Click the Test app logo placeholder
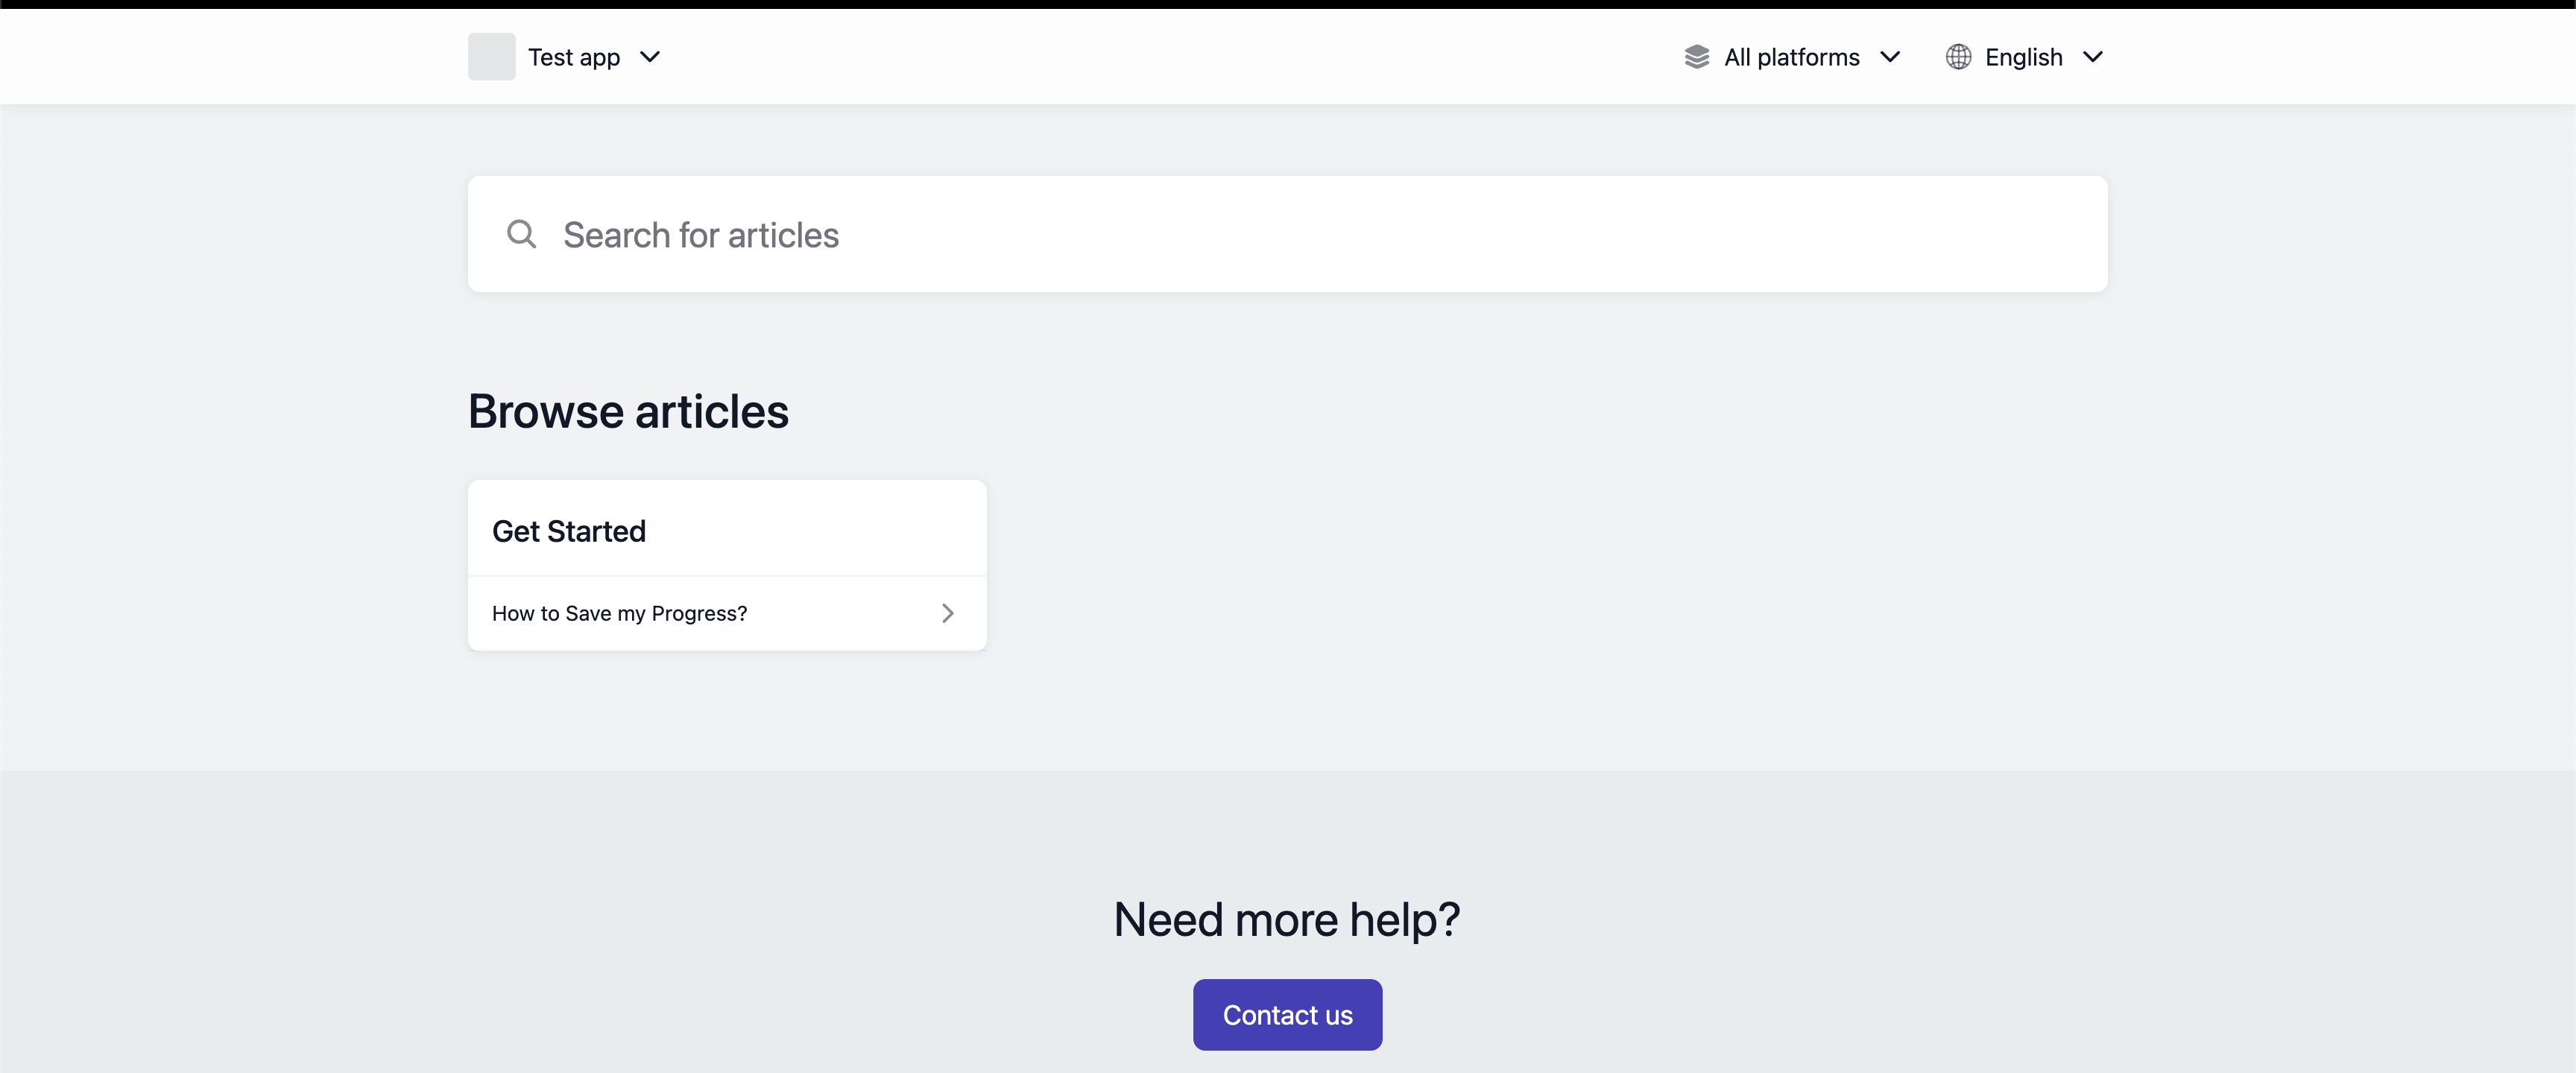 (491, 57)
